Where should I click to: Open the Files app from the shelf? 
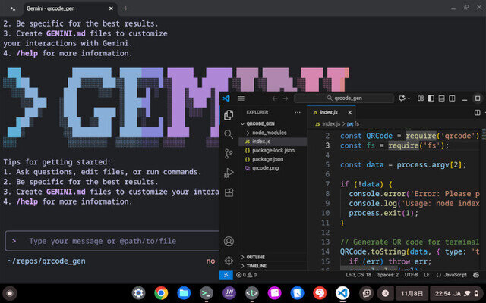tap(184, 293)
